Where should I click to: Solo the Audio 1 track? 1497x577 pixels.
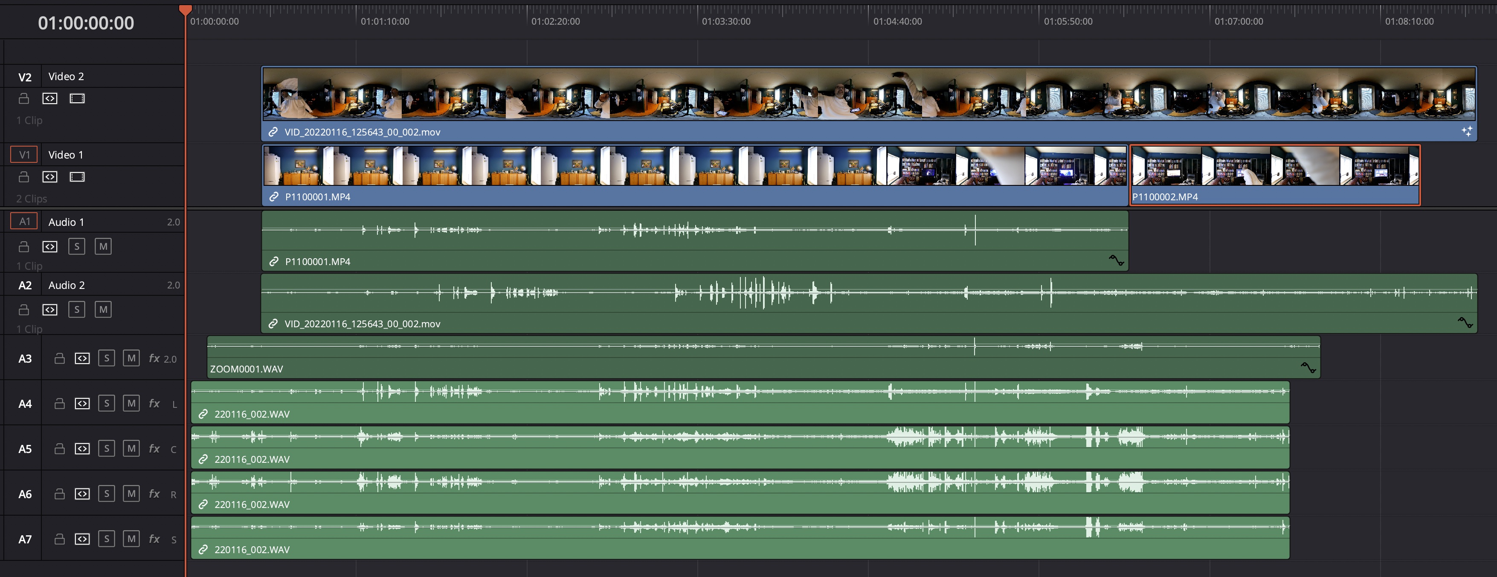point(77,247)
